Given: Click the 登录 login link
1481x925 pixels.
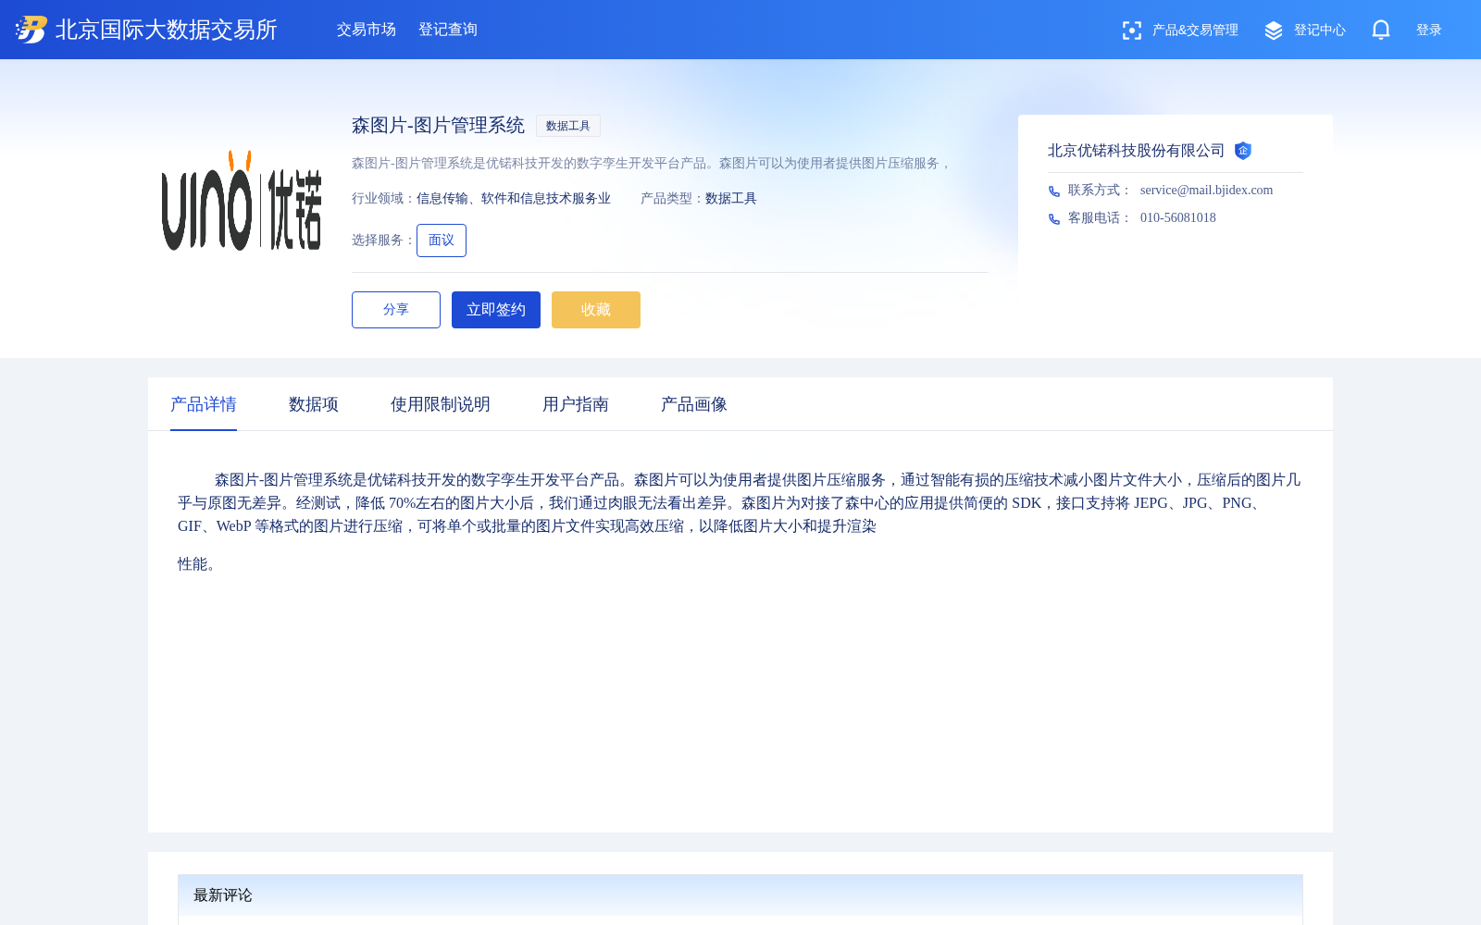Looking at the screenshot, I should (x=1428, y=31).
